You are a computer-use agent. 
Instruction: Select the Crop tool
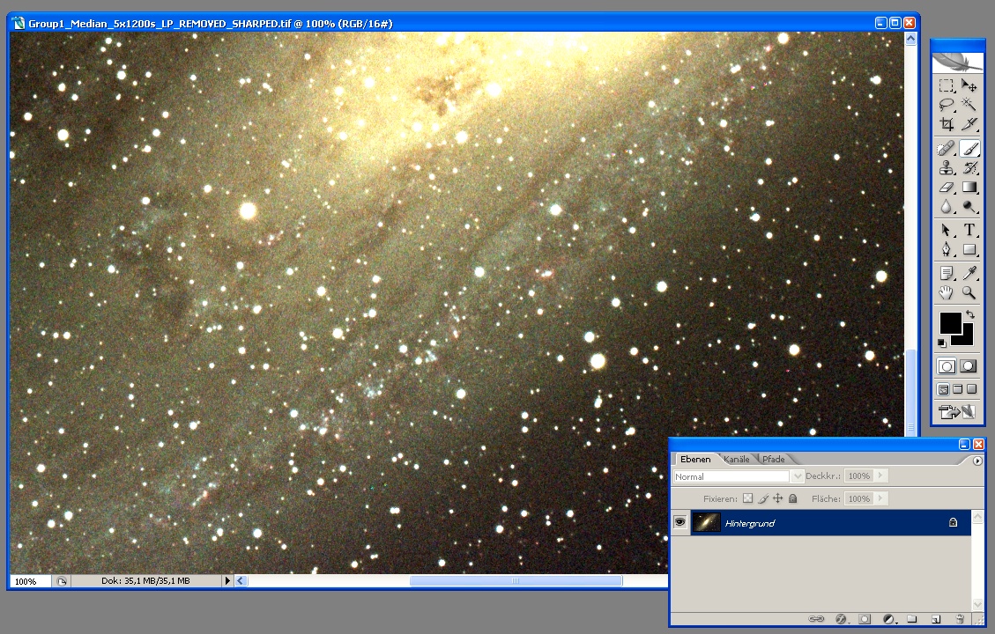coord(947,124)
